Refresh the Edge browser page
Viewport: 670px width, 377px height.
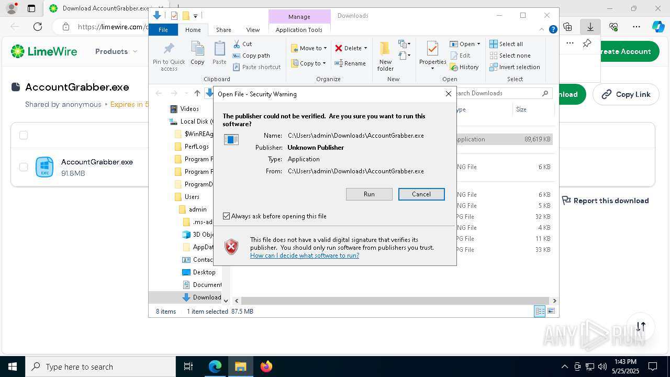click(x=38, y=27)
